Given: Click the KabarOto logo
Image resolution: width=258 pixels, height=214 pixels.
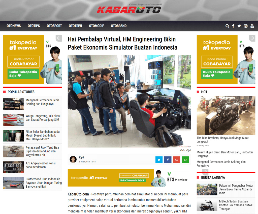Looking at the screenshot, I should (x=129, y=10).
